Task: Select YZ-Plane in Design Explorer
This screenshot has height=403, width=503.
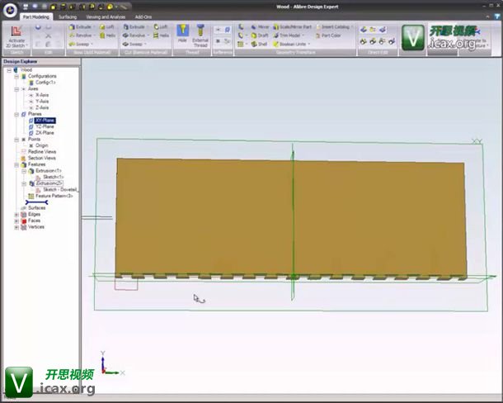Action: [45, 126]
